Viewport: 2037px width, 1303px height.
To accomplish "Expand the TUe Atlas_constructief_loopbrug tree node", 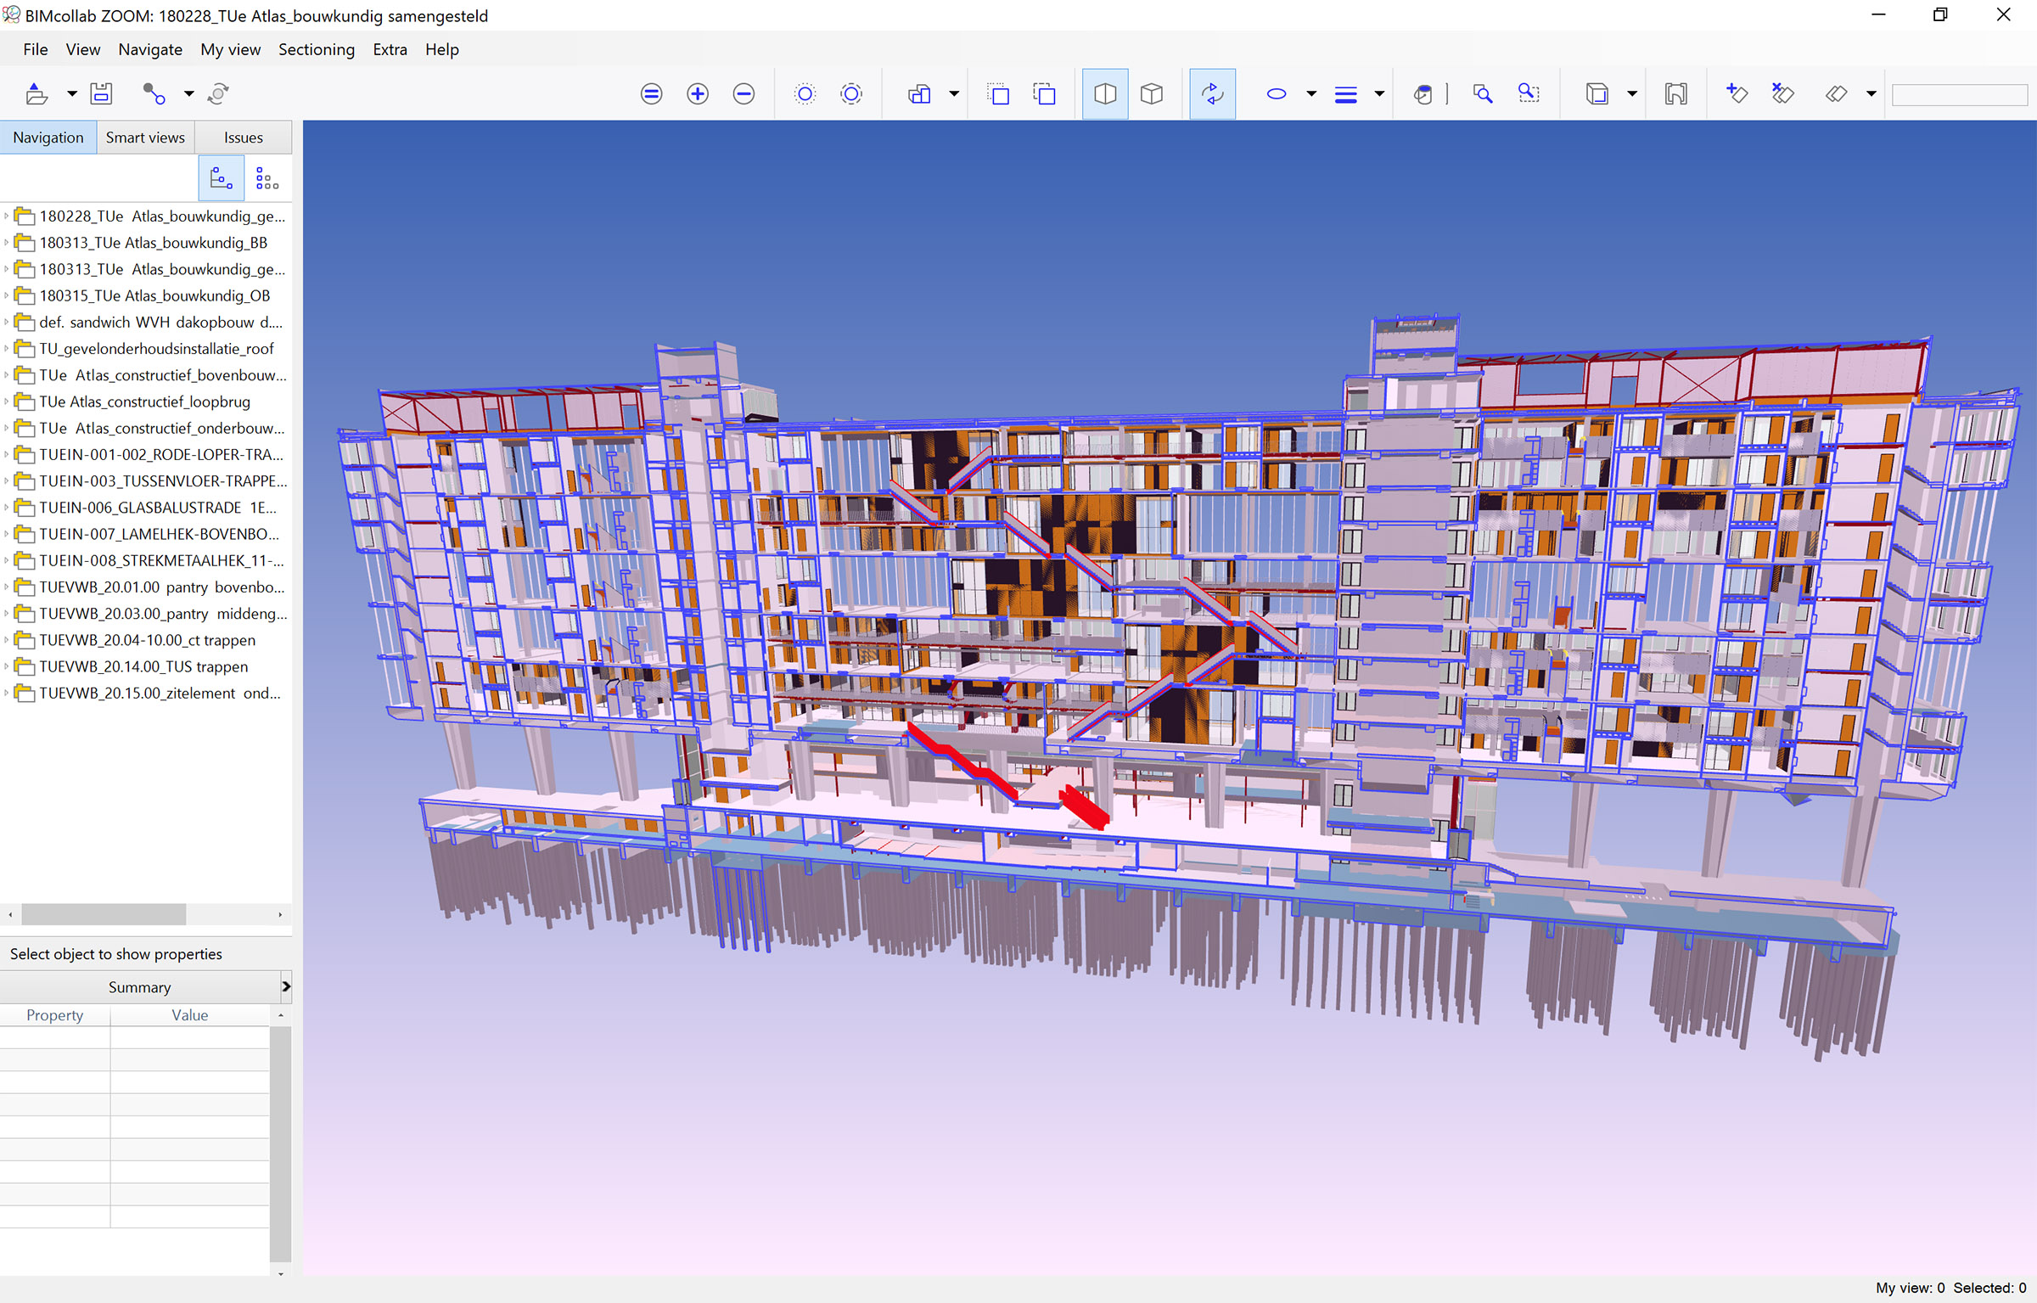I will tap(7, 402).
